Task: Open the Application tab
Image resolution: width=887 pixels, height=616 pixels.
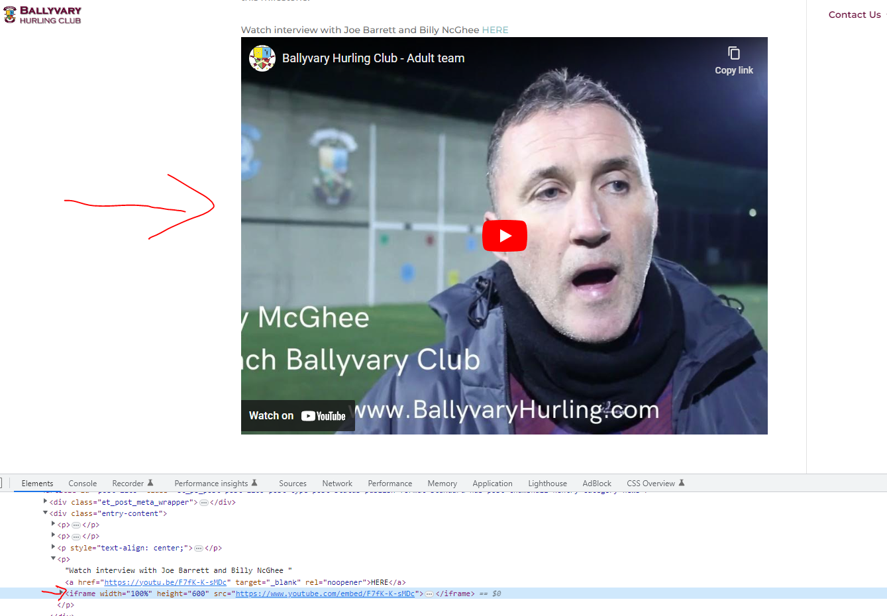Action: coord(493,484)
